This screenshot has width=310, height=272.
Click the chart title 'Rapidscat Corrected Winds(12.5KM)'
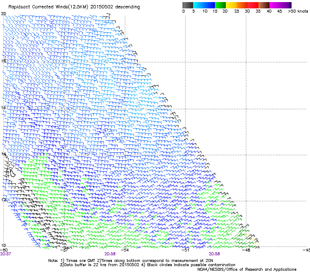(x=48, y=7)
